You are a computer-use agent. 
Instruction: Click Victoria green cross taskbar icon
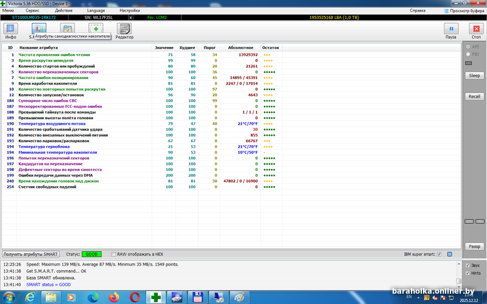(x=156, y=297)
